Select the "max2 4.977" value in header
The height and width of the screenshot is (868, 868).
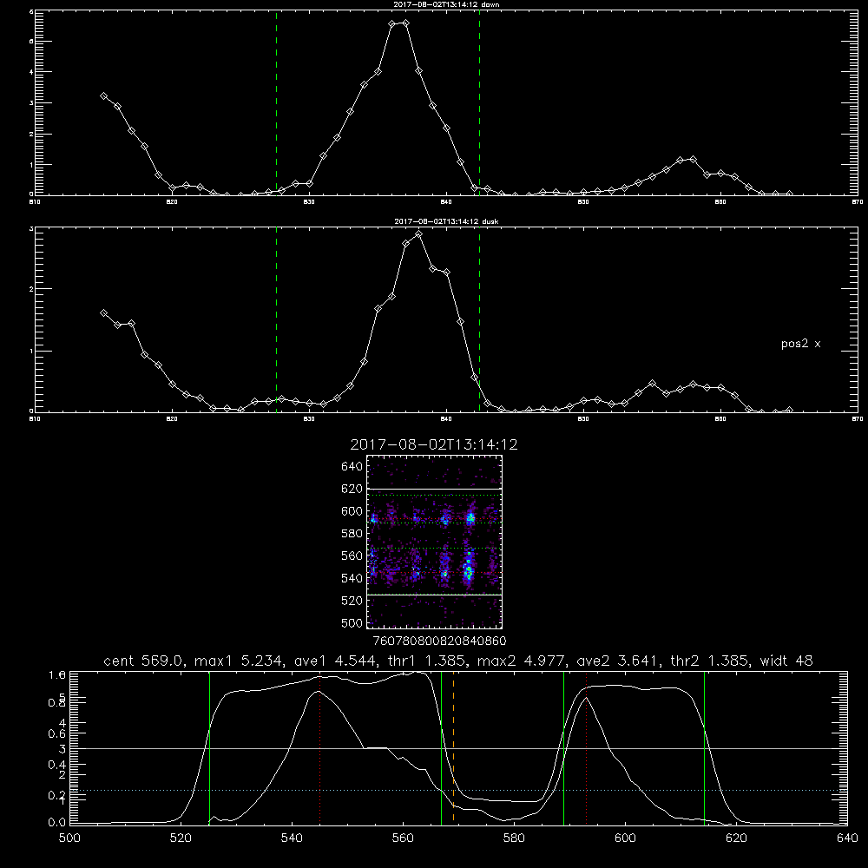522,661
